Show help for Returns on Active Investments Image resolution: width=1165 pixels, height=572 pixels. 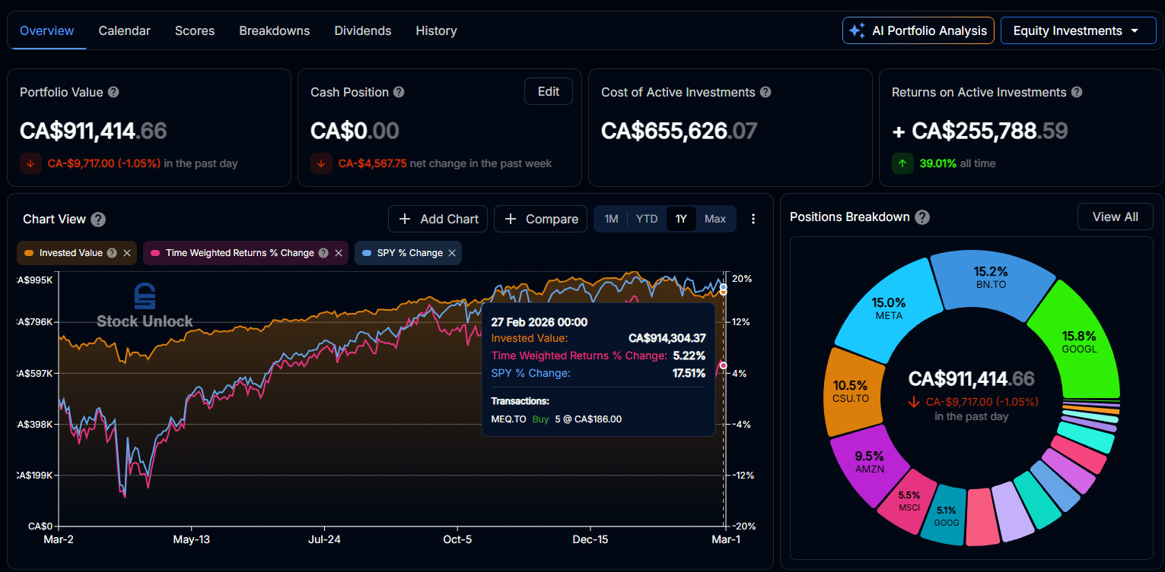(x=1077, y=92)
